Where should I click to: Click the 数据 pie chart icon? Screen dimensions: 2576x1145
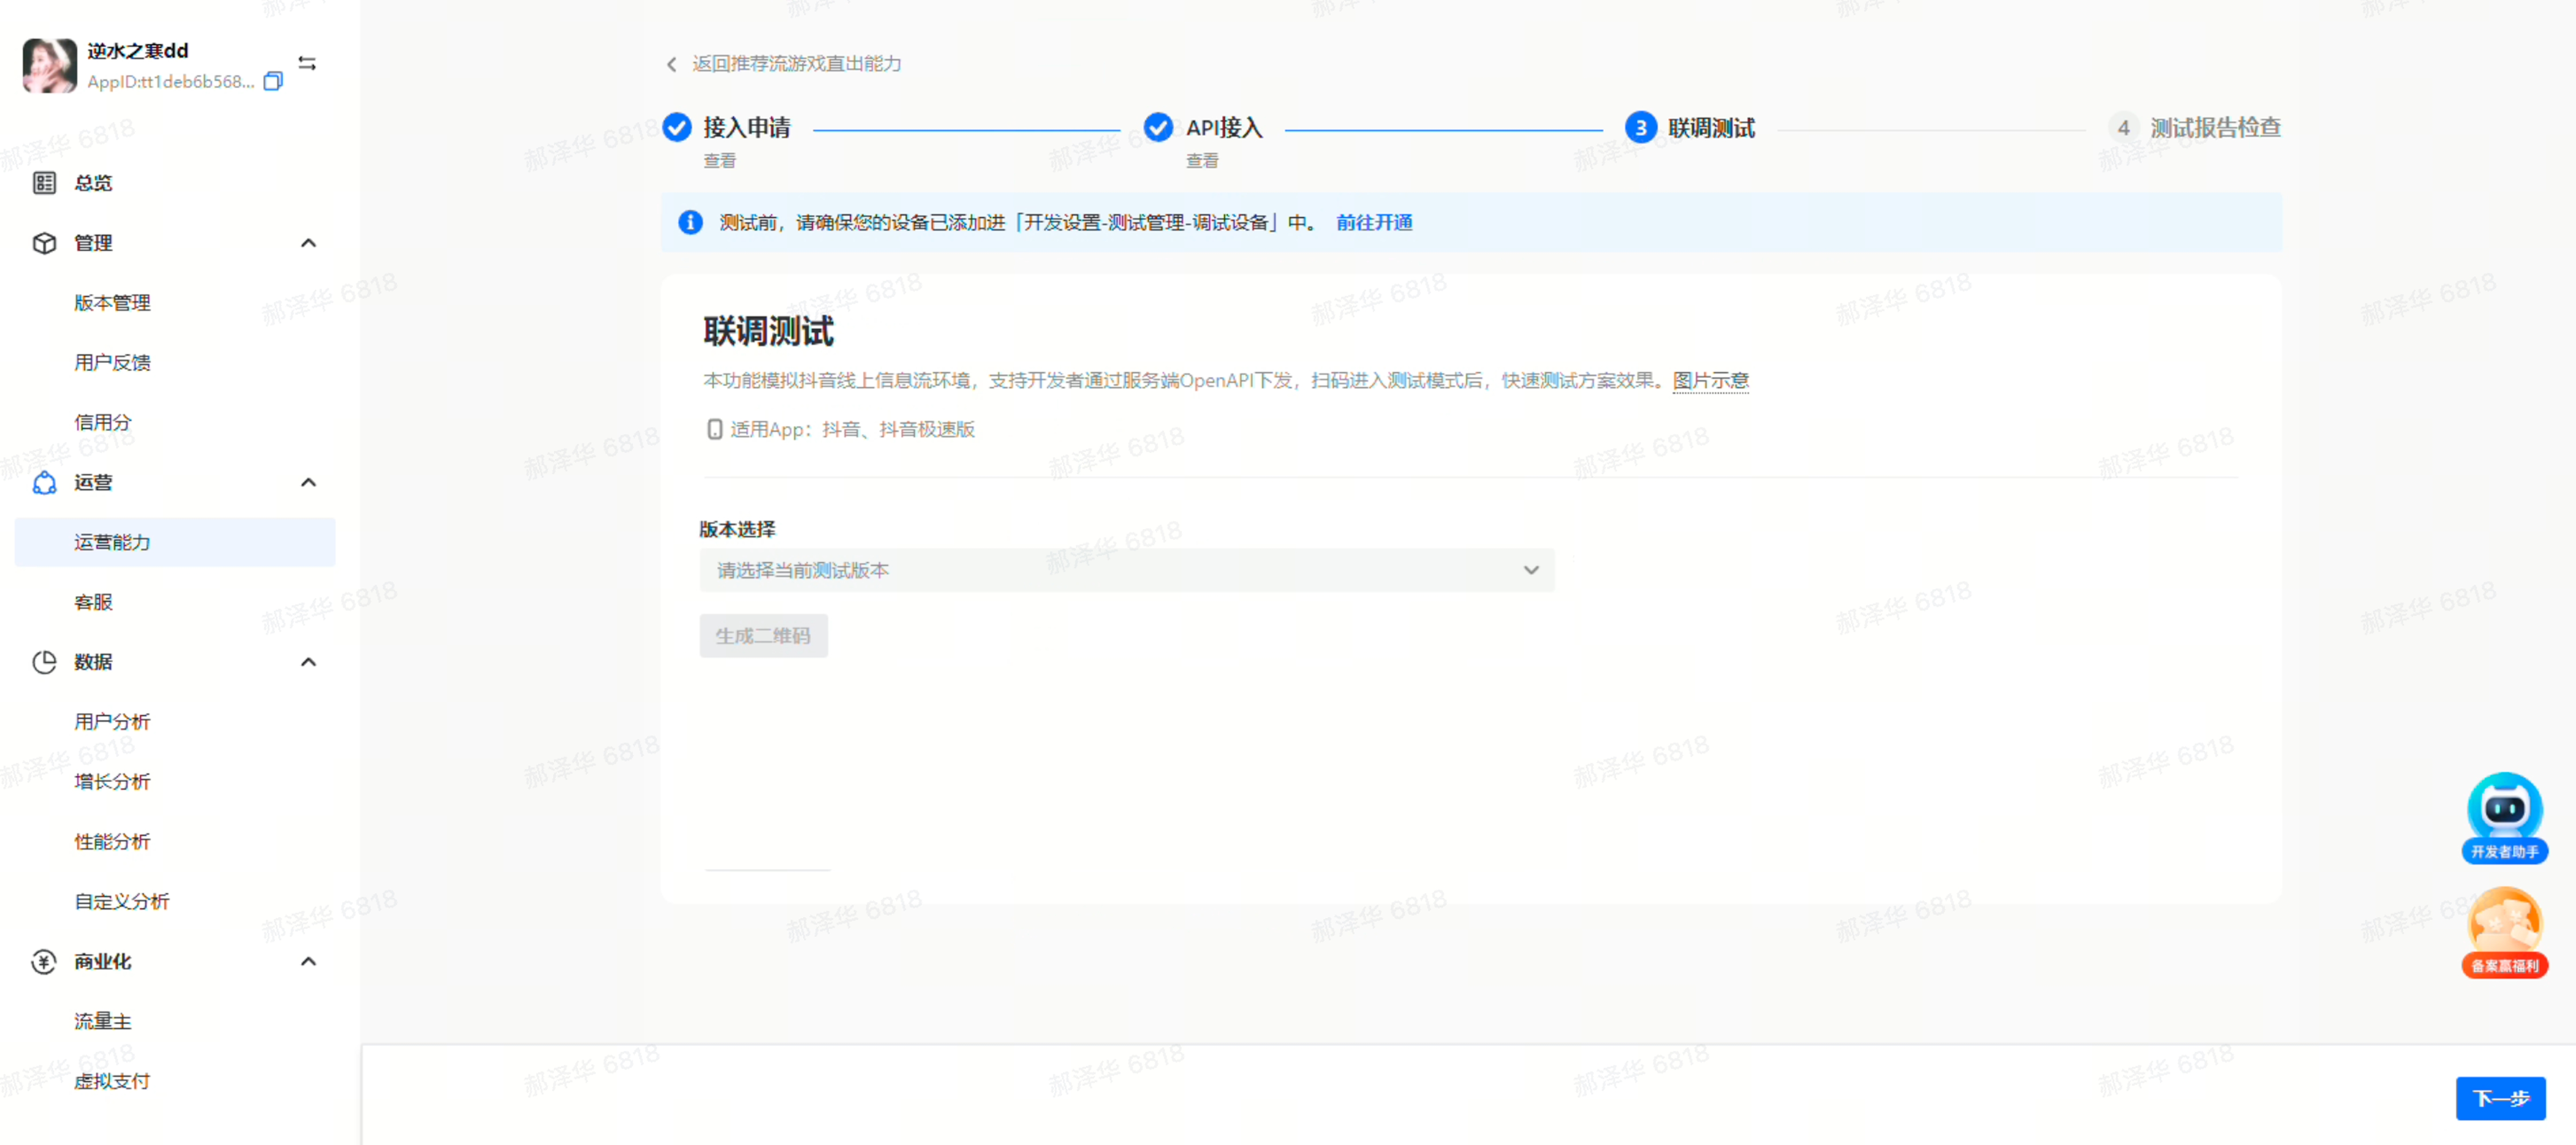[44, 662]
